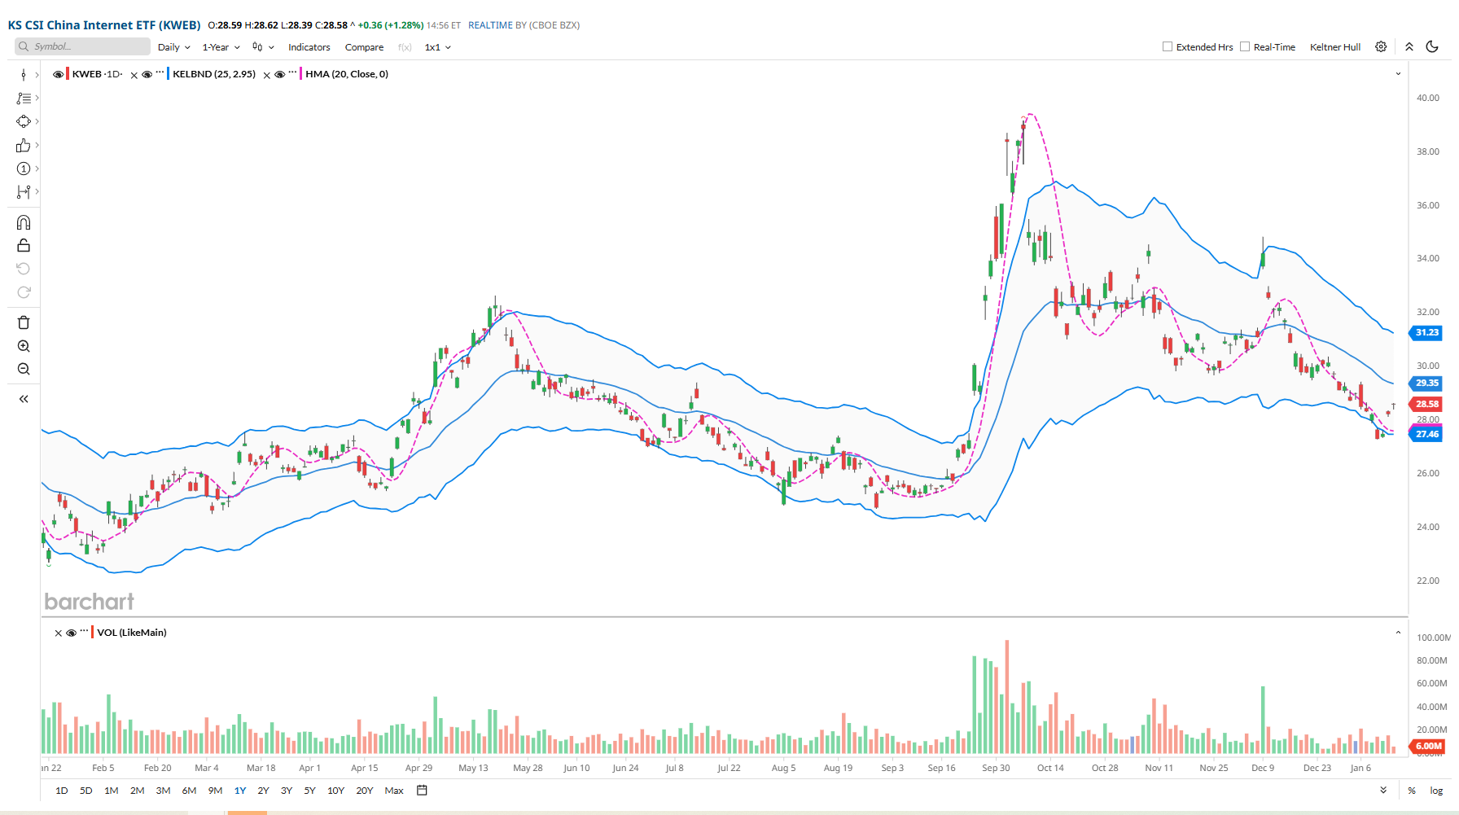Screen dimensions: 1459x815
Task: Click the zoom in magnifier icon
Action: (x=24, y=346)
